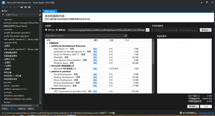Click the index filter funnel icon
This screenshot has width=215, height=116.
[3, 15]
